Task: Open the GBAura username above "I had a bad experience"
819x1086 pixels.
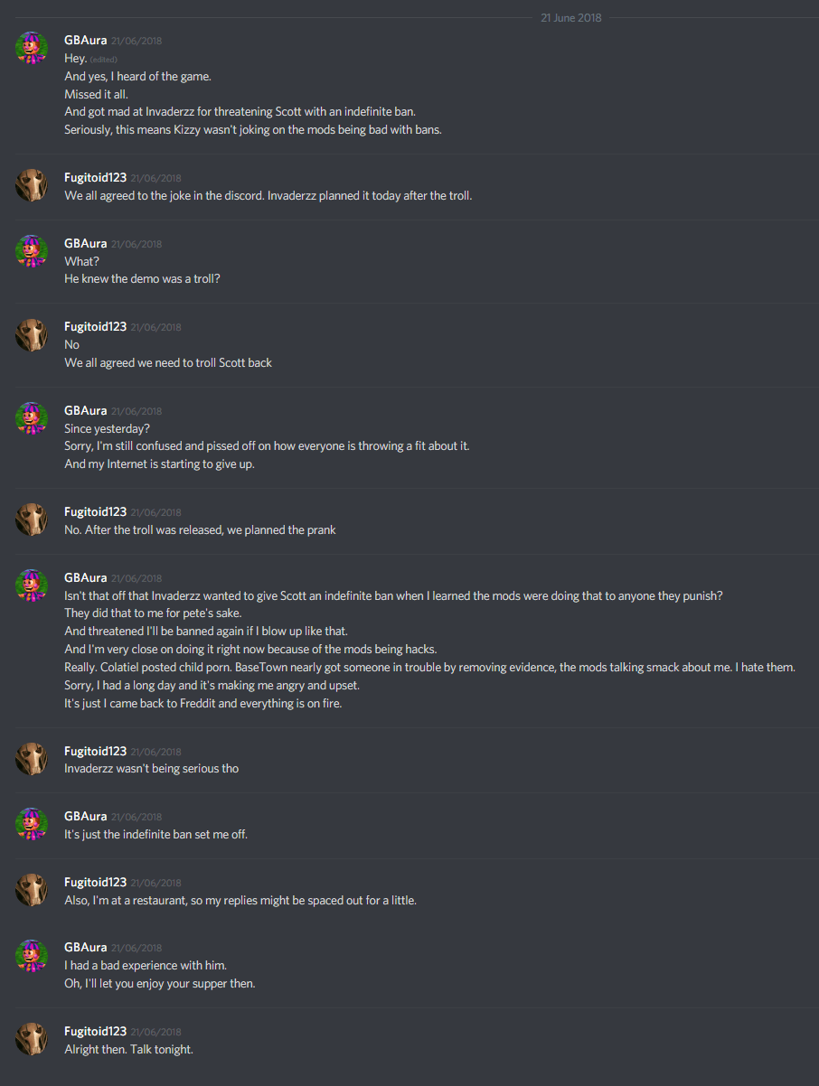Action: [x=86, y=947]
